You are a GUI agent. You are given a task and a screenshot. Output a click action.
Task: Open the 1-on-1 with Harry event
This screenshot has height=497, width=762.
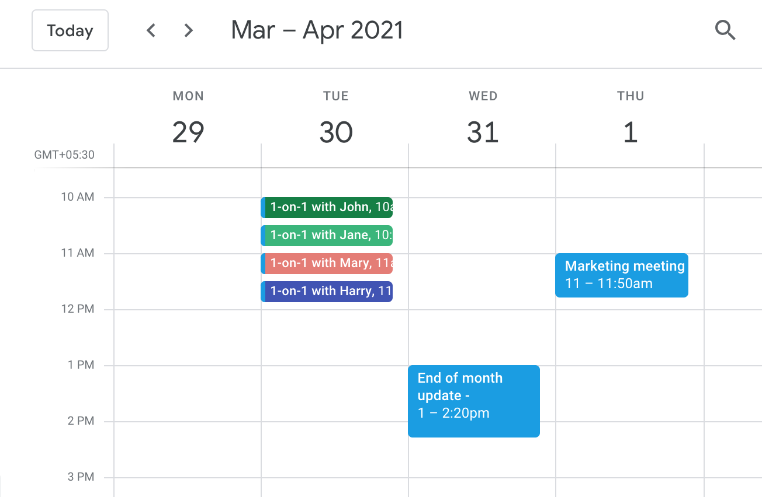coord(328,291)
